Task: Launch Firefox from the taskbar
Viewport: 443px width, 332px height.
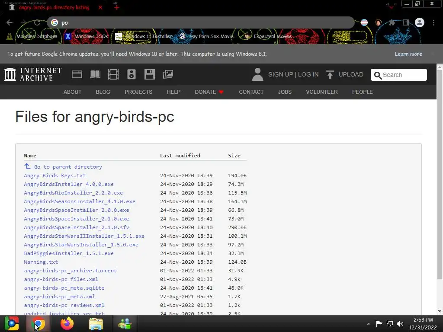Action: click(x=67, y=323)
